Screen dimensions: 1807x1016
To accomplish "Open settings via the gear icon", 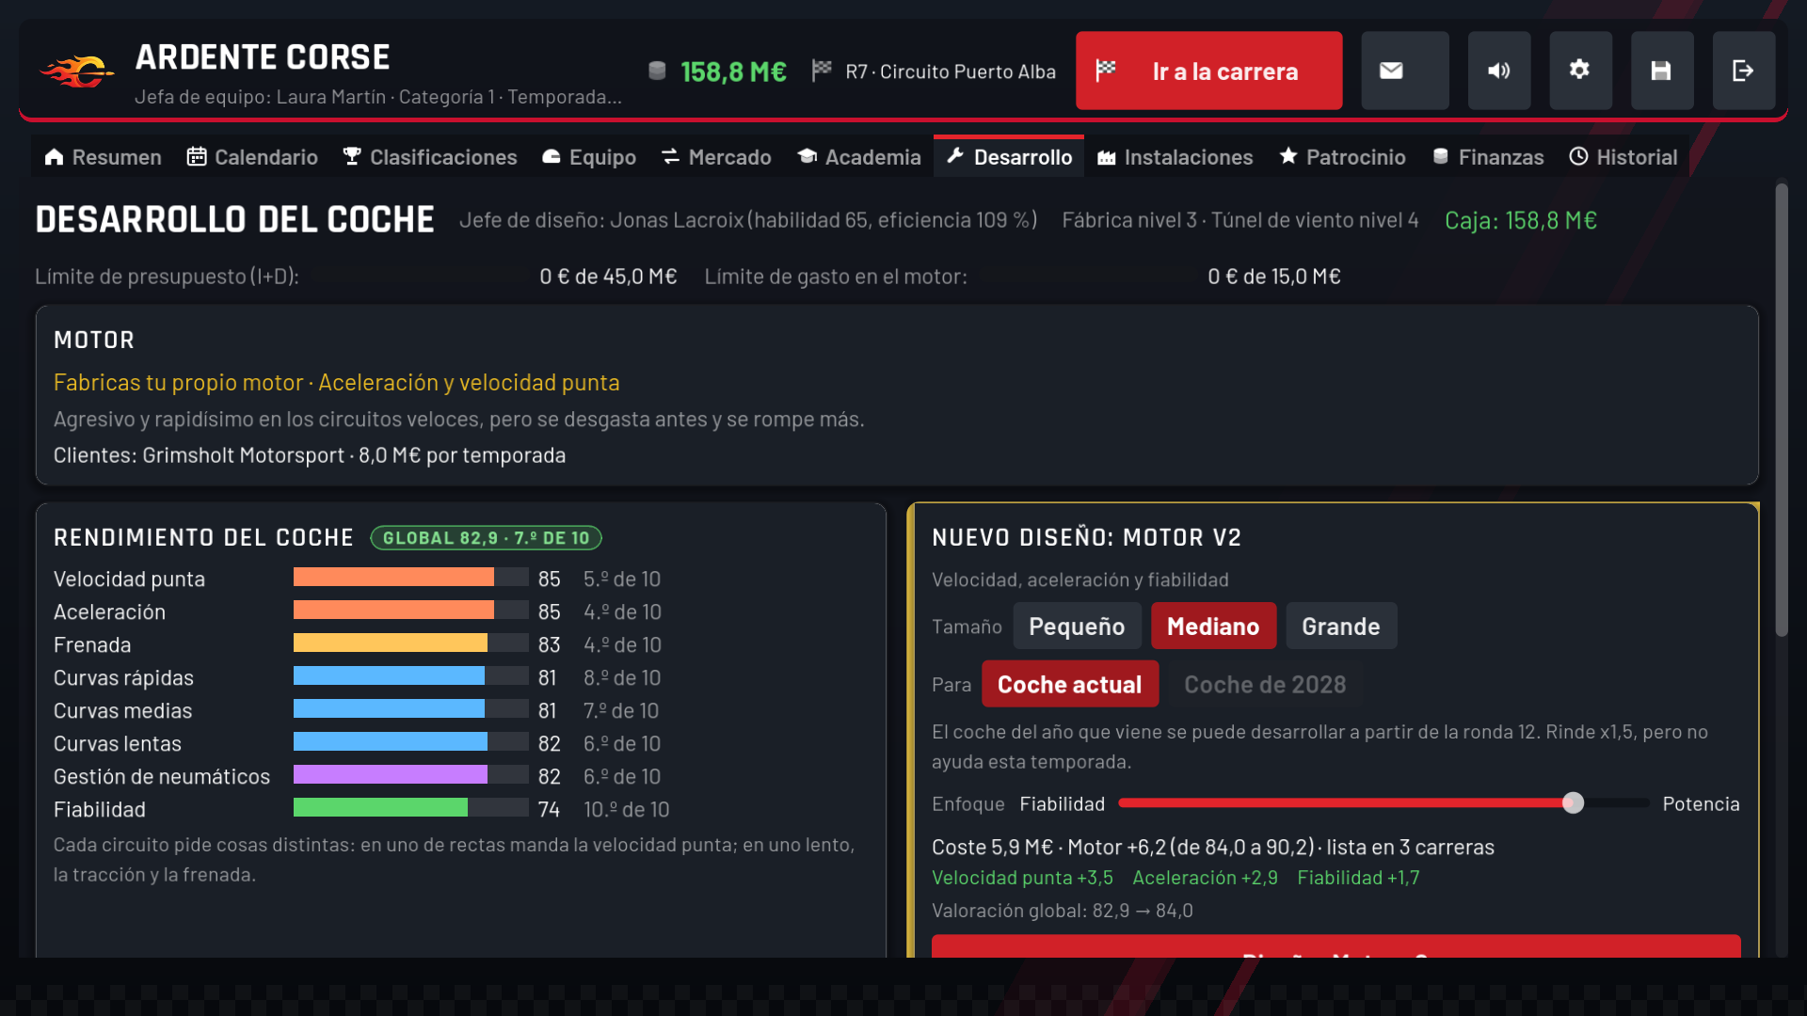I will click(1580, 71).
